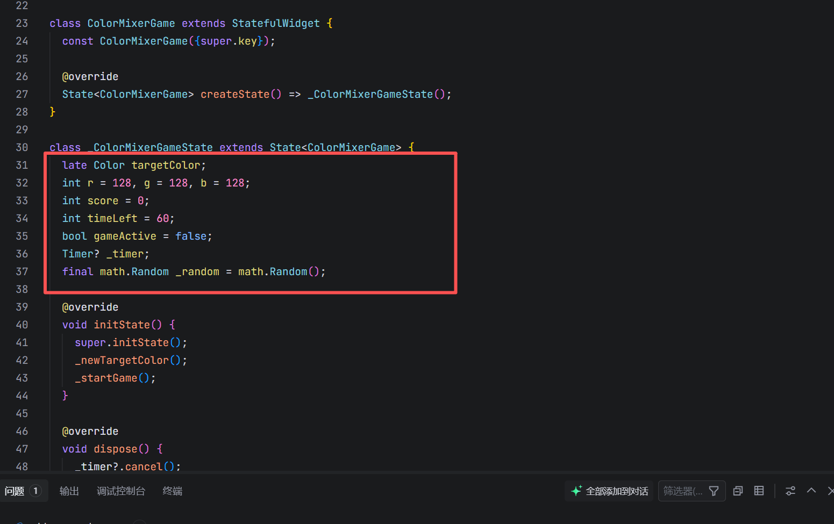The image size is (834, 524).
Task: Click targetColor variable on line 31
Action: point(166,166)
